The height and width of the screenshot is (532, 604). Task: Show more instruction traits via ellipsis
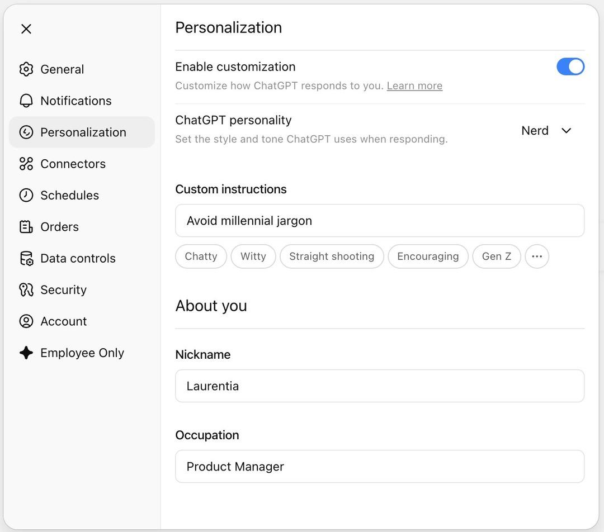tap(537, 256)
